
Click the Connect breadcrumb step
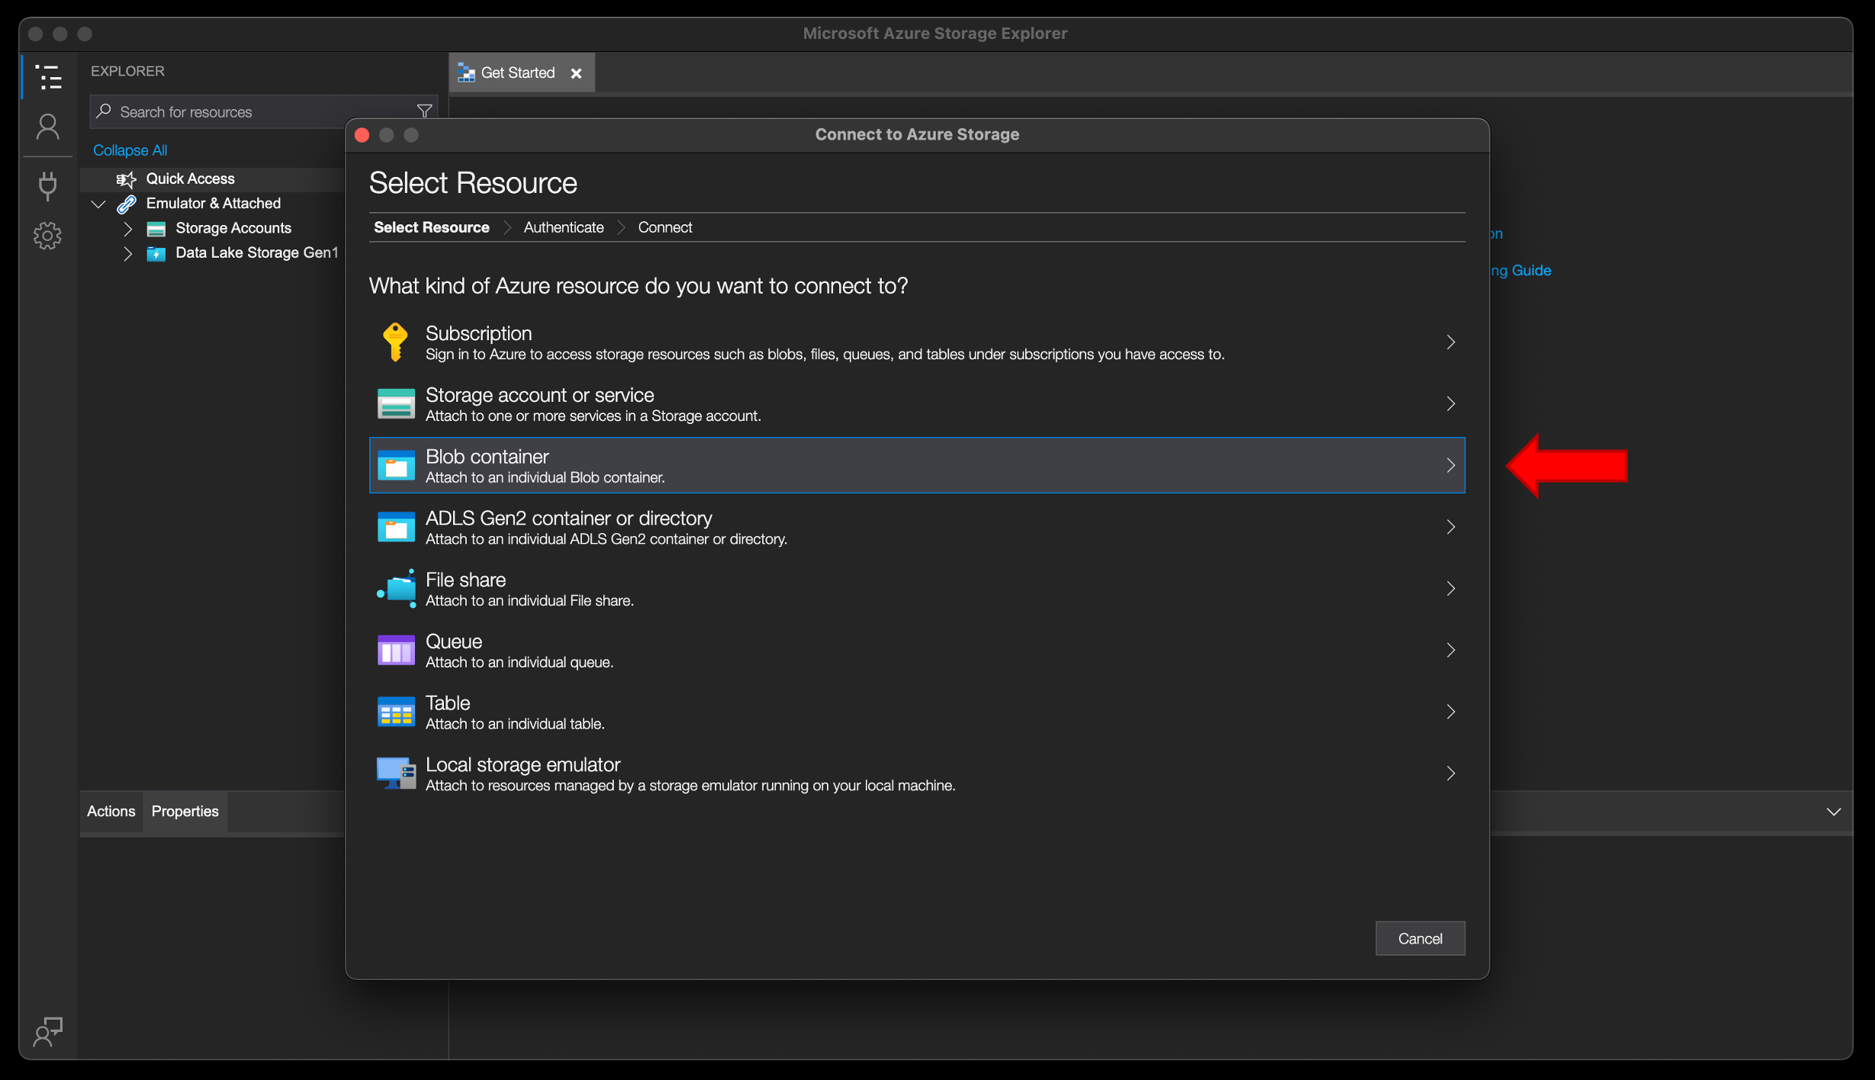pos(664,227)
